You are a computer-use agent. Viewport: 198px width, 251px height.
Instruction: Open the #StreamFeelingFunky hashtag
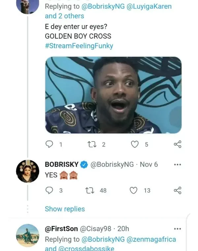79,46
